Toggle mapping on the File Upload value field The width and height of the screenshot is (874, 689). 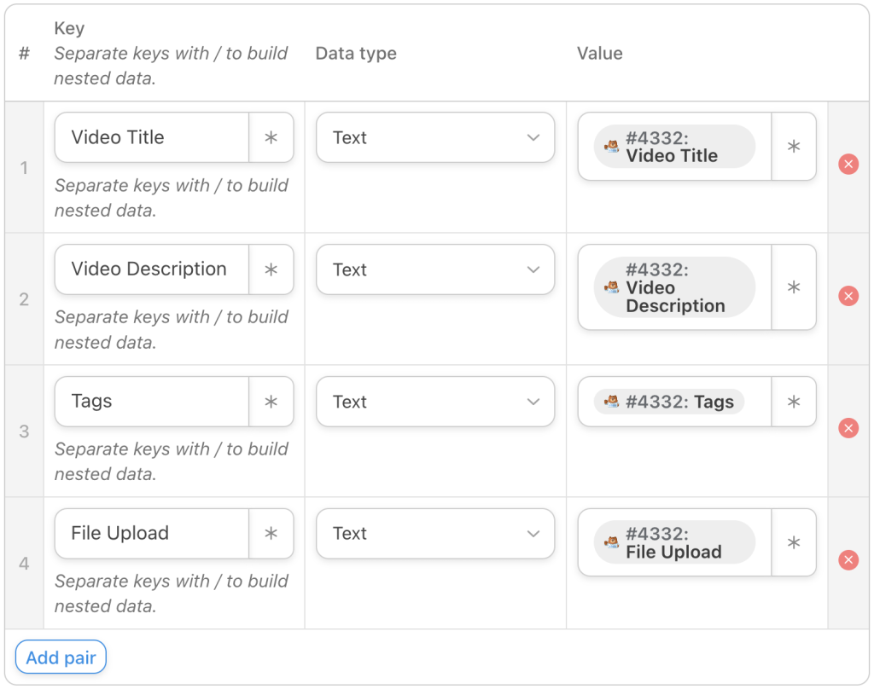pyautogui.click(x=794, y=541)
